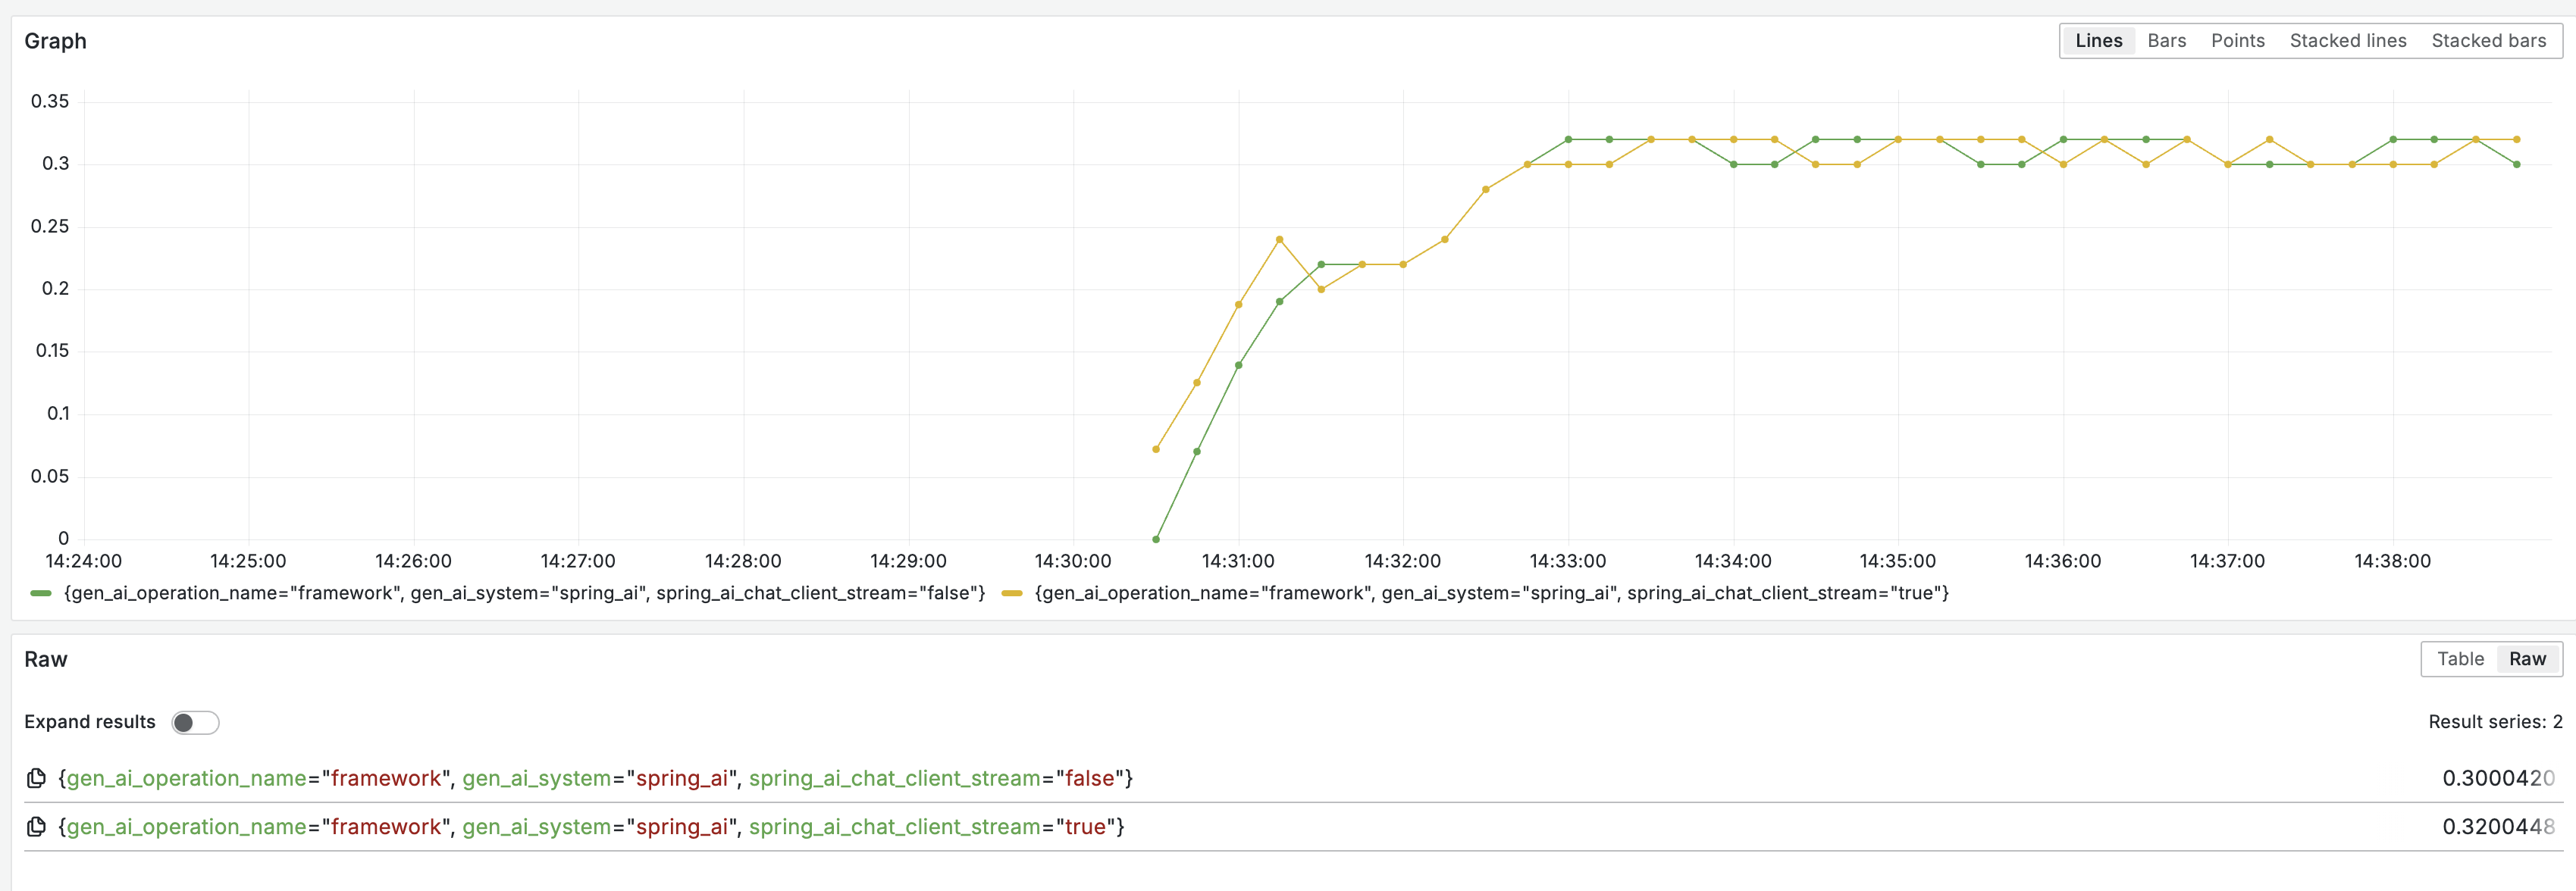
Task: Click the Raw panel heading
Action: click(x=46, y=659)
